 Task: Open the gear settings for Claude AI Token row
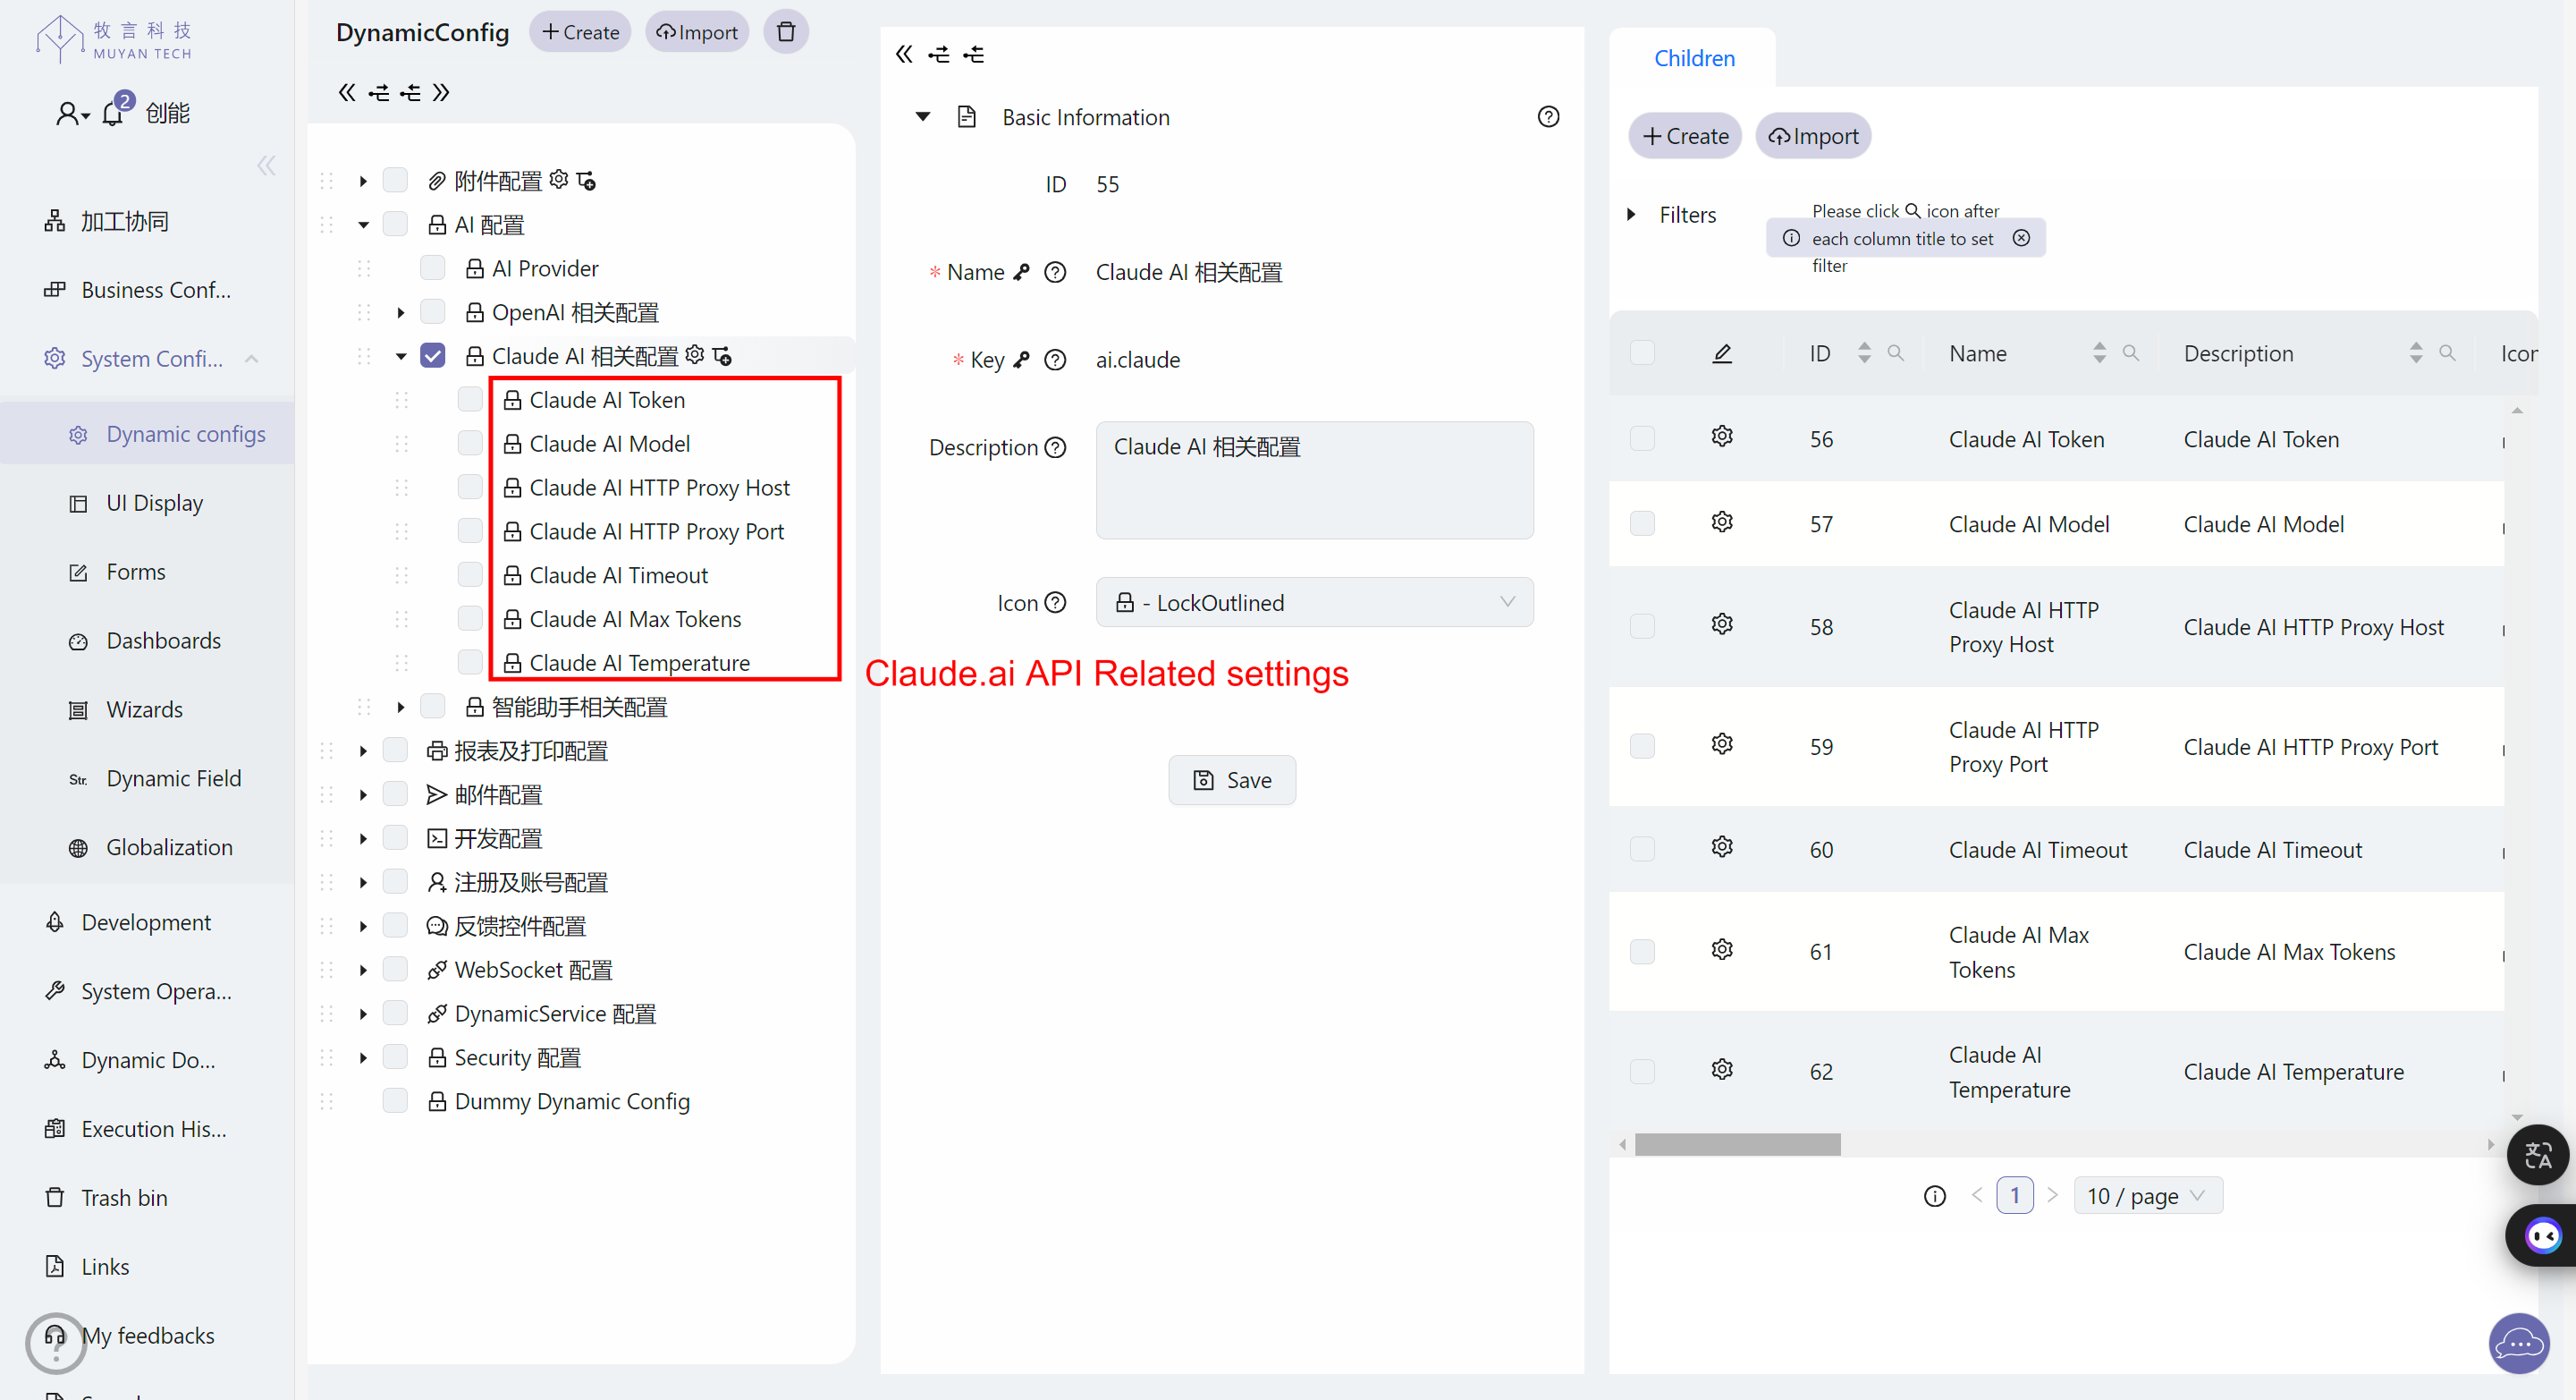[x=1721, y=437]
